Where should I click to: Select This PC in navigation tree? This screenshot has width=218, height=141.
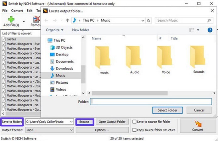point(59,40)
